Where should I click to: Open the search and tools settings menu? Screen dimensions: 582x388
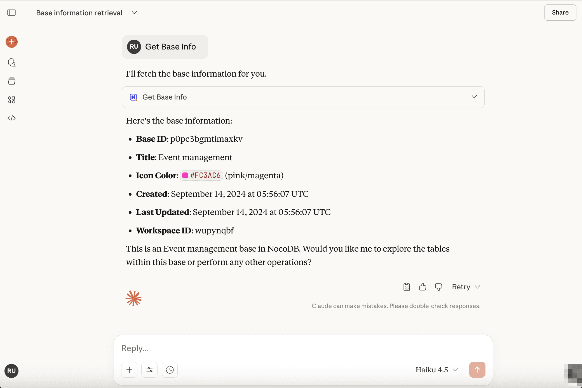[x=149, y=370]
